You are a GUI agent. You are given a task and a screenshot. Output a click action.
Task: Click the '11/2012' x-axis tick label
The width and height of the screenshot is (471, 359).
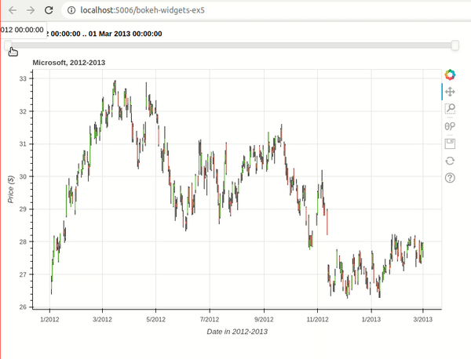pos(317,319)
